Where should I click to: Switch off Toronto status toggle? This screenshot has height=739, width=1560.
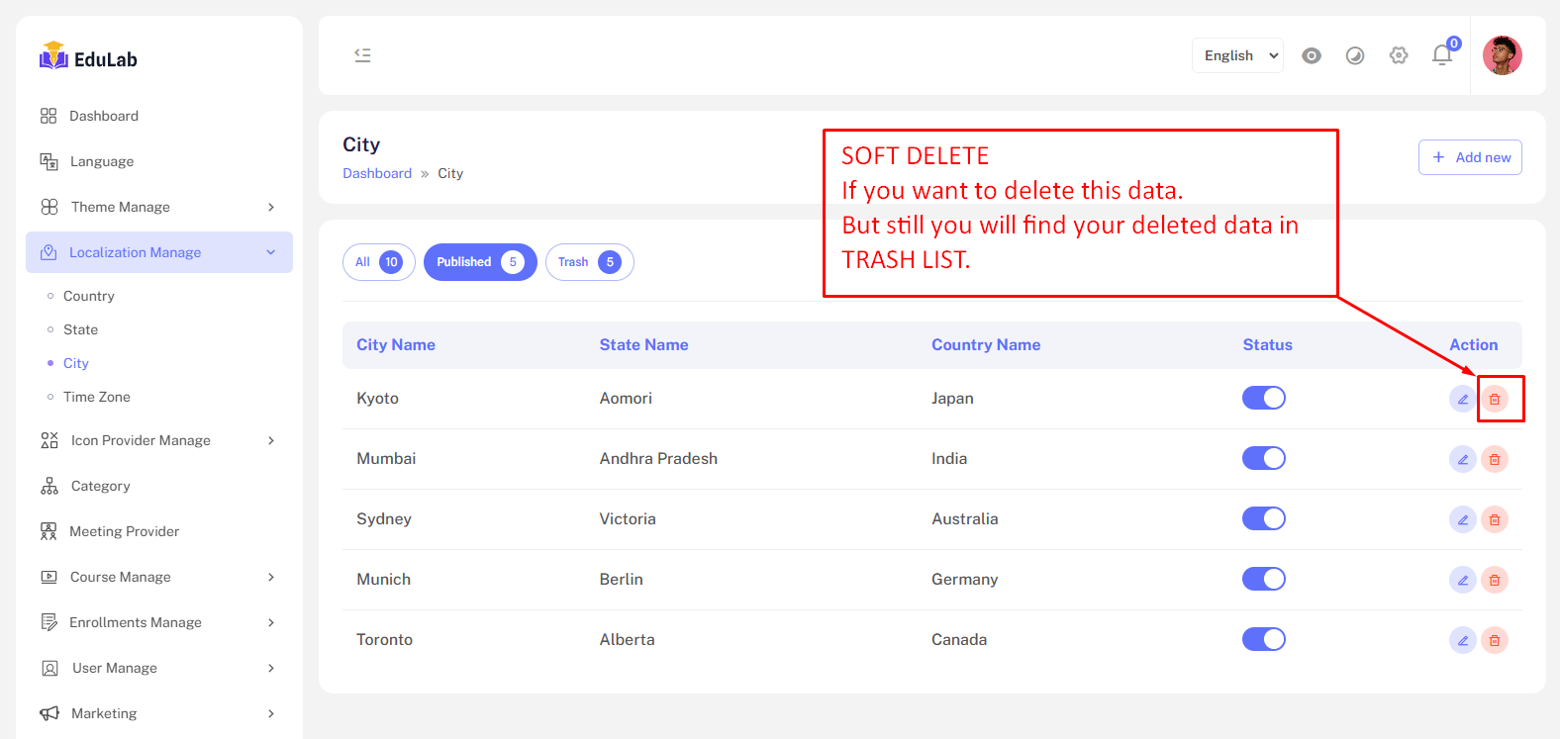coord(1264,639)
